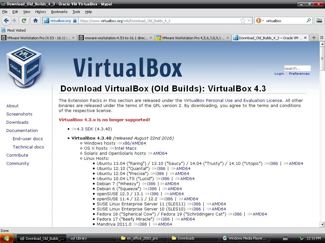Open the View menu
The height and width of the screenshot is (243, 325).
pyautogui.click(x=27, y=12)
